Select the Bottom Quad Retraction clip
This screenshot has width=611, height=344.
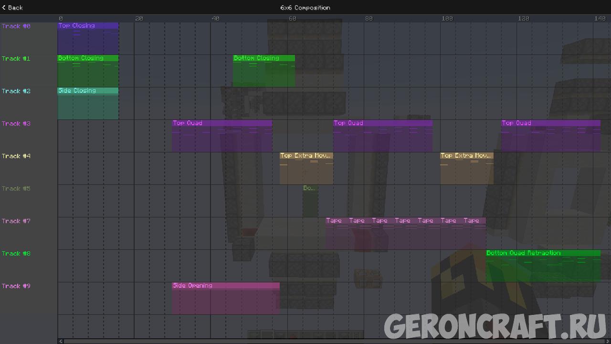tap(543, 265)
